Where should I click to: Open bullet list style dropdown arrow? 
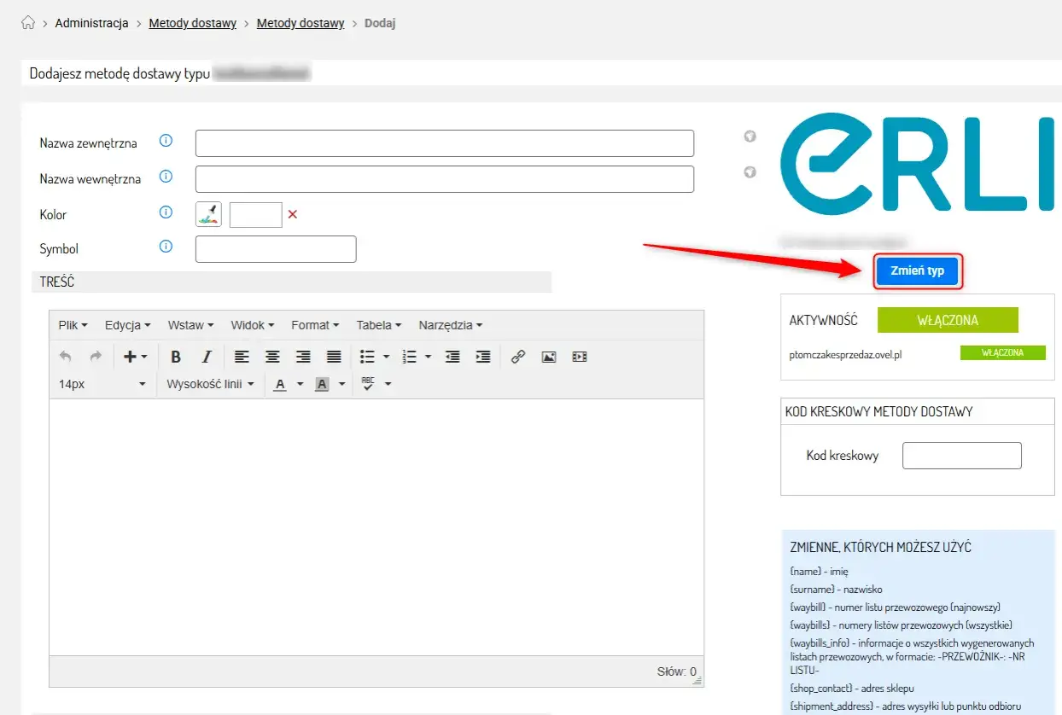pos(387,357)
